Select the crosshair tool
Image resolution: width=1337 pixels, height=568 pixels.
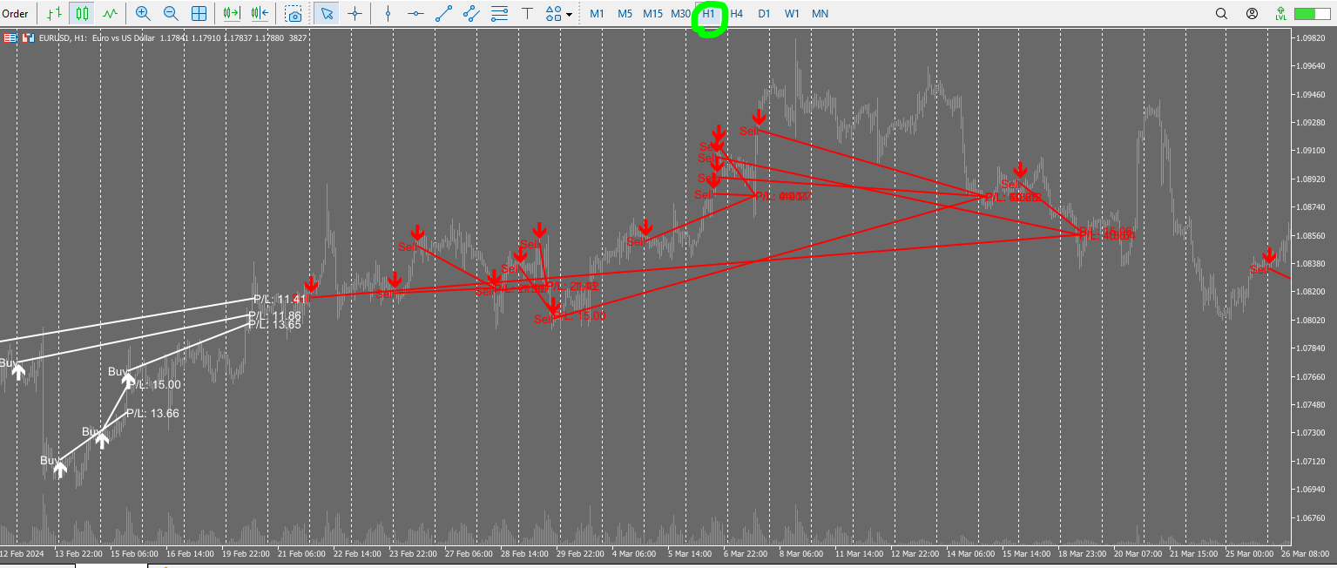tap(355, 14)
